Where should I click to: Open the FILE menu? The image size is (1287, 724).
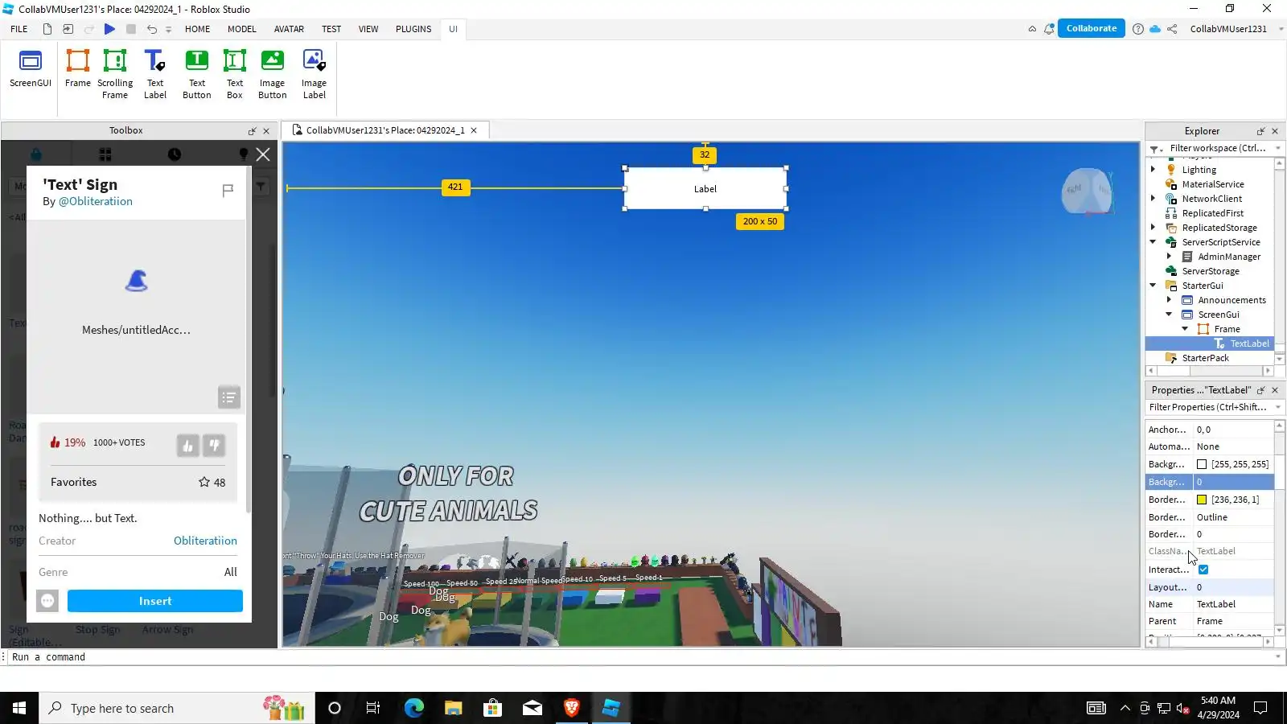tap(19, 29)
